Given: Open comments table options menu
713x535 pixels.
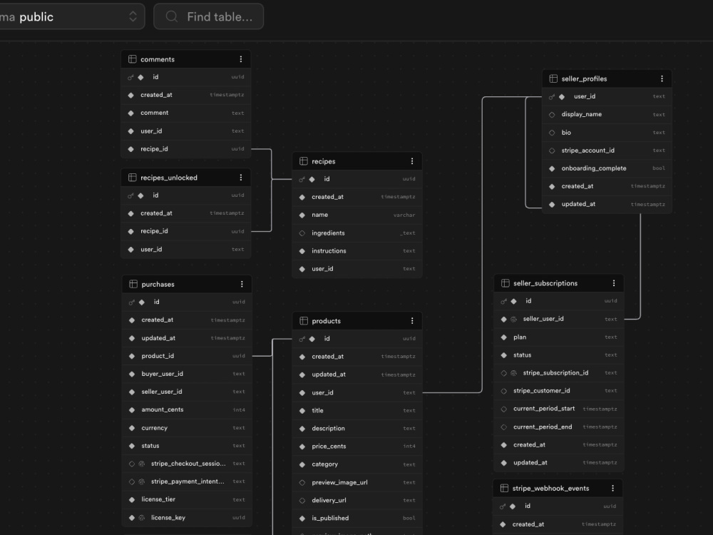Looking at the screenshot, I should [241, 59].
